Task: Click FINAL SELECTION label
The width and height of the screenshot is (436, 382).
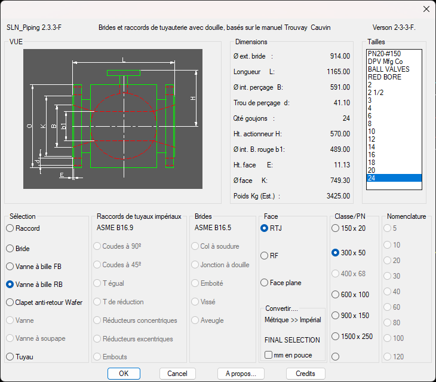Action: [292, 340]
